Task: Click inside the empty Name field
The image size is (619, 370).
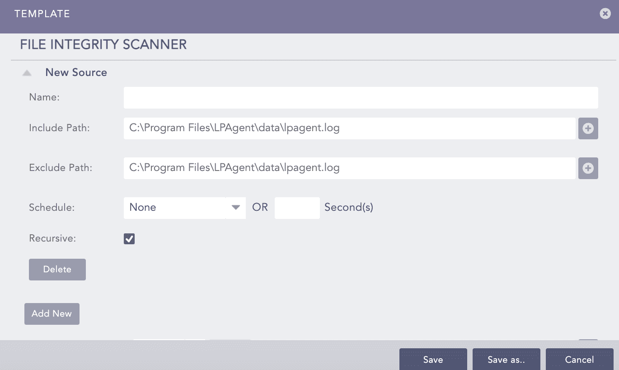Action: [360, 97]
